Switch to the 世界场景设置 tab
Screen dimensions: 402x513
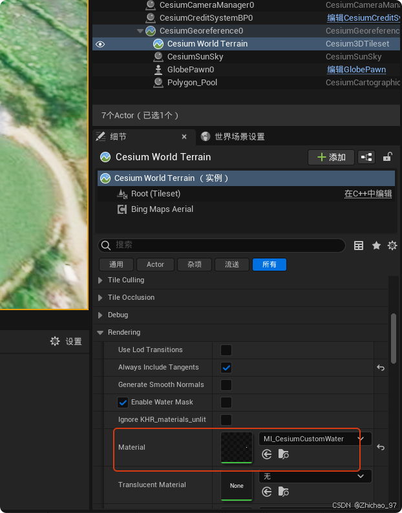tap(240, 137)
